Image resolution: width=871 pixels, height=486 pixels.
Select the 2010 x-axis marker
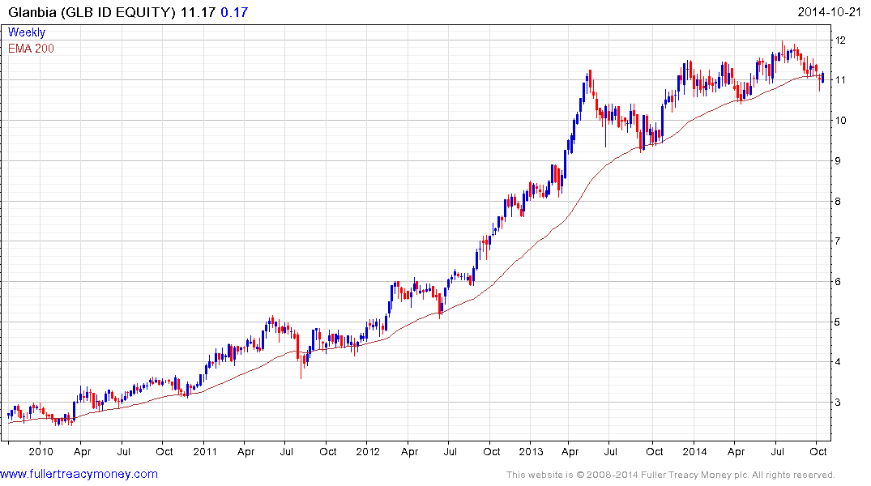click(41, 451)
